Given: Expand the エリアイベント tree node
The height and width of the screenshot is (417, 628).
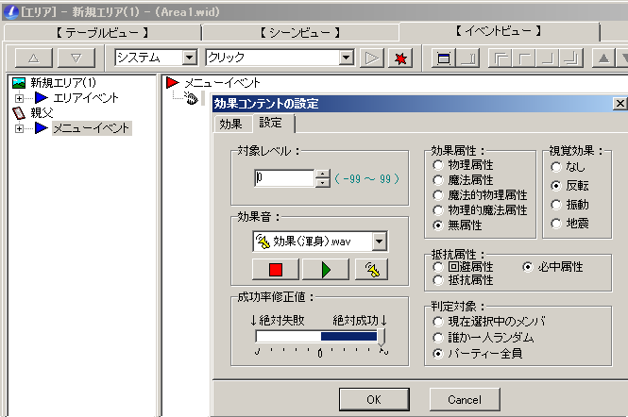Looking at the screenshot, I should (x=19, y=98).
